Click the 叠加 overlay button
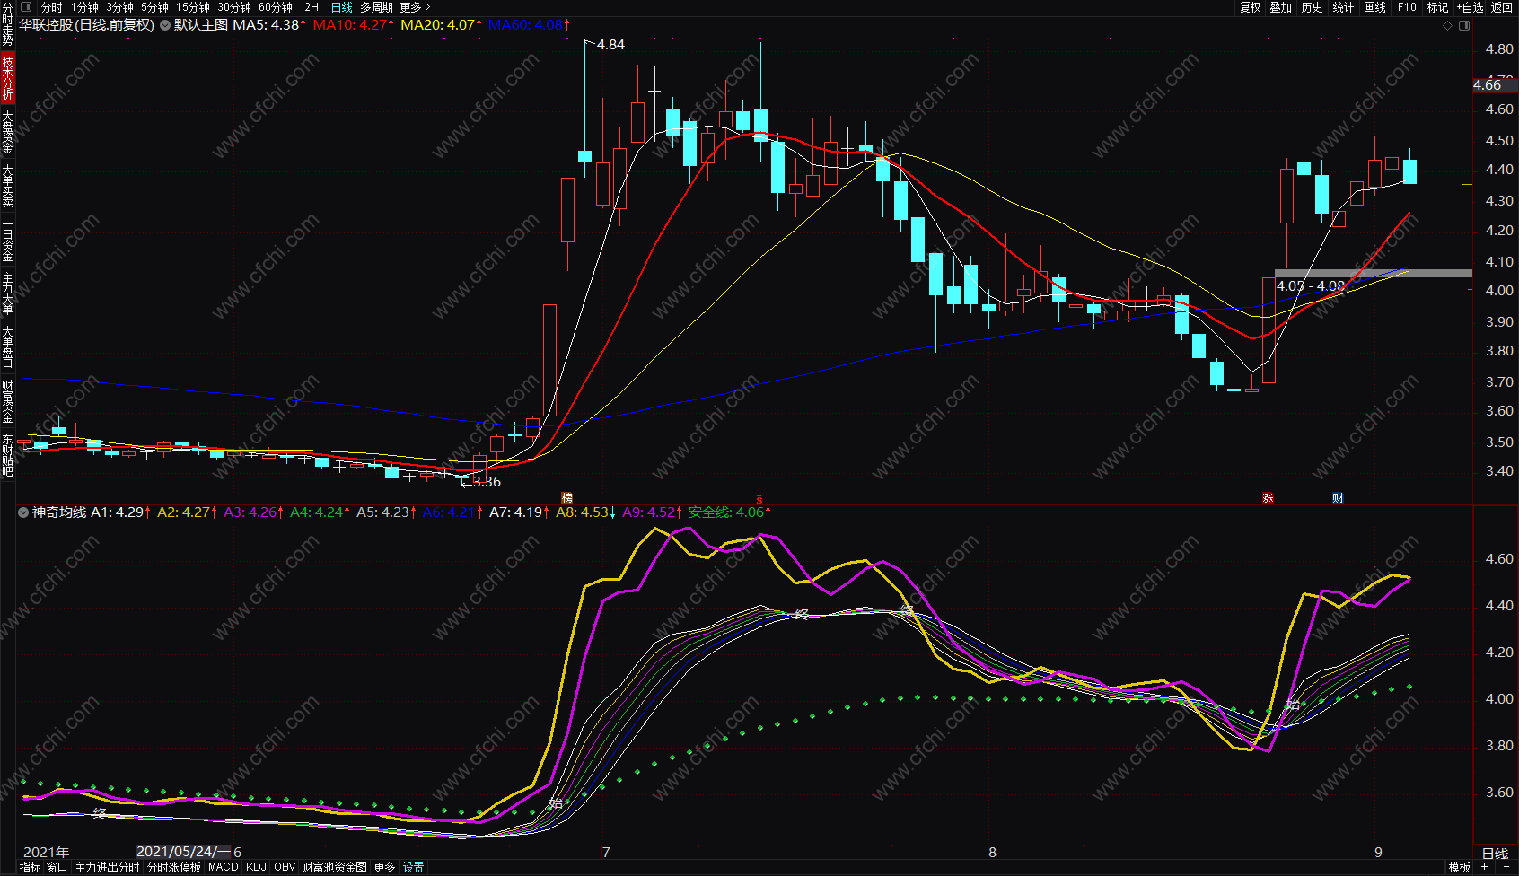The width and height of the screenshot is (1519, 876). [1281, 7]
